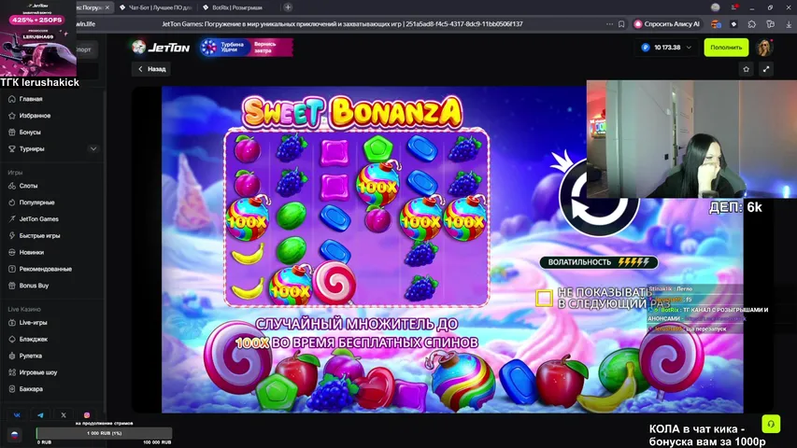The width and height of the screenshot is (797, 448).
Task: Click the Telegram social icon in sidebar
Action: (x=40, y=415)
